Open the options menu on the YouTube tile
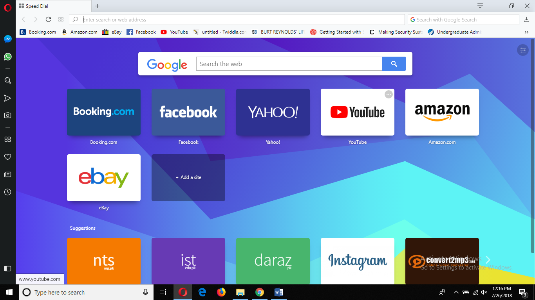 pyautogui.click(x=389, y=94)
